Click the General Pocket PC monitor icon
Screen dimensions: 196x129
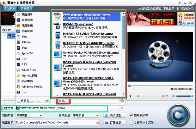pos(58,54)
